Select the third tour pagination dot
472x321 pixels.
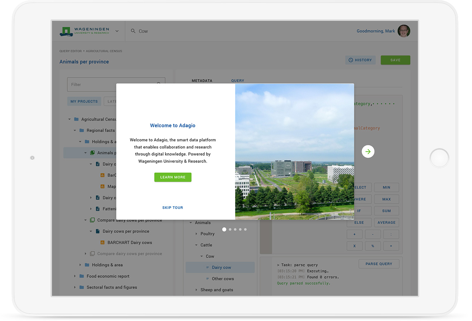(x=235, y=229)
